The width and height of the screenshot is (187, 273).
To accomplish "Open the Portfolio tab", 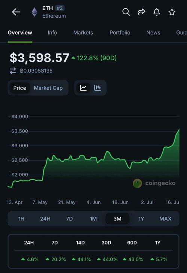I will click(120, 33).
